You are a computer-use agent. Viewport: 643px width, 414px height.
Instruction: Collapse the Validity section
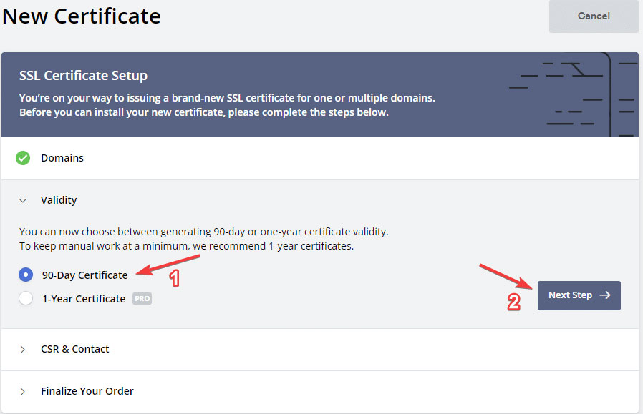(x=57, y=200)
